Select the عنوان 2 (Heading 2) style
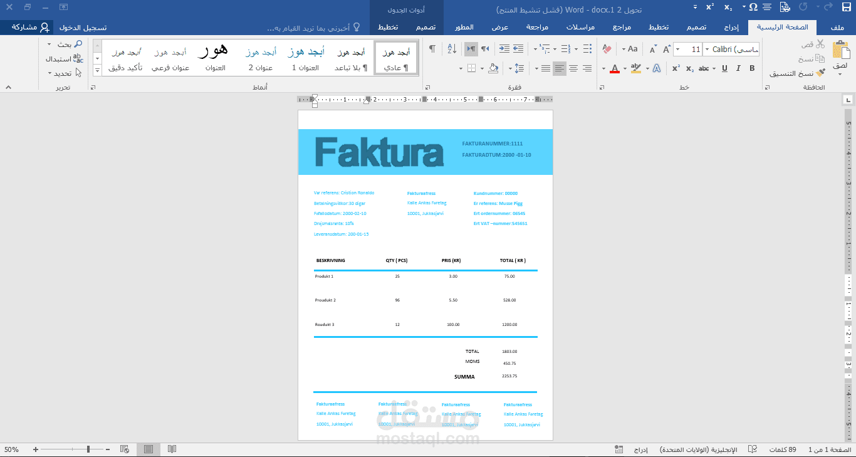The image size is (856, 457). [x=261, y=58]
